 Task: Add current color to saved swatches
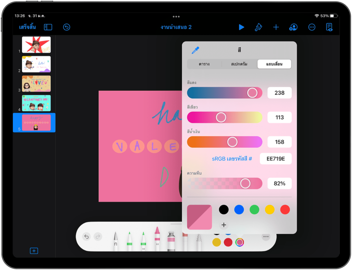[x=224, y=225]
